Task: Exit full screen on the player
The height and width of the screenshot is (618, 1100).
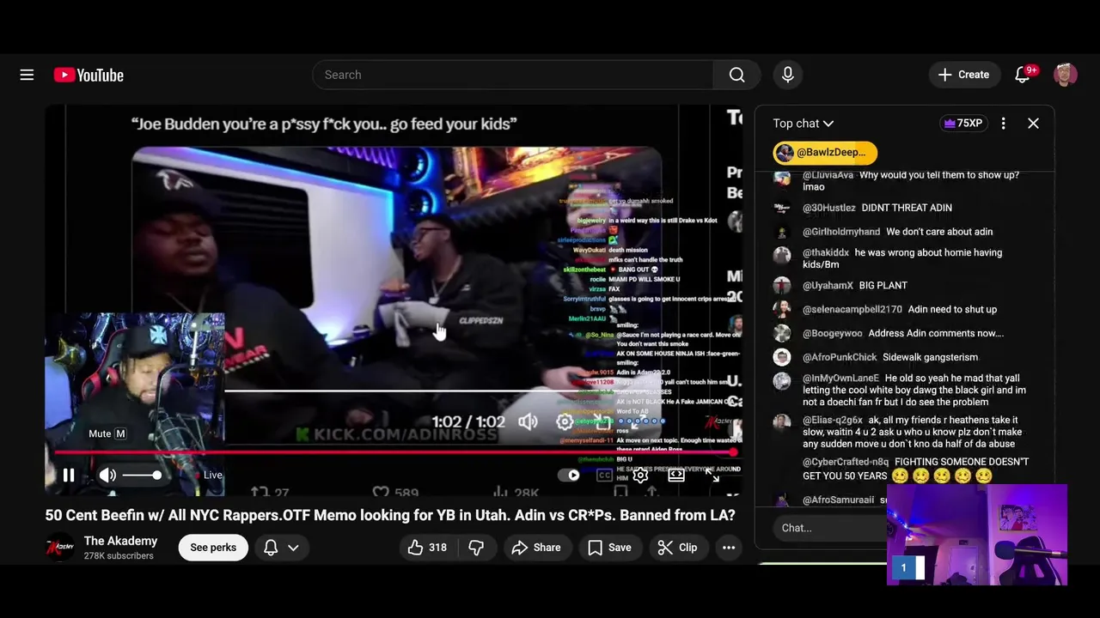Action: coord(712,475)
